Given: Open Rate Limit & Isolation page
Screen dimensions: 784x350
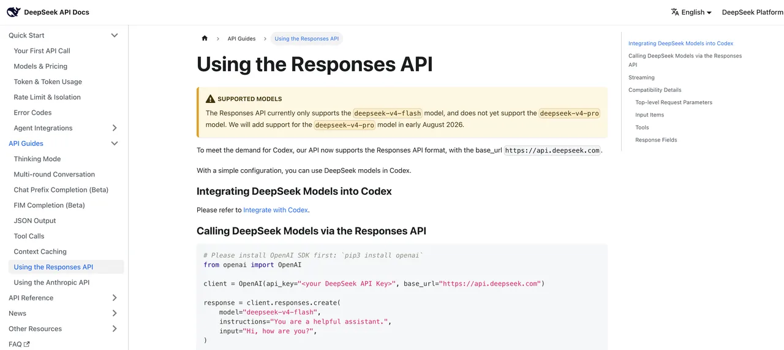Looking at the screenshot, I should (47, 97).
